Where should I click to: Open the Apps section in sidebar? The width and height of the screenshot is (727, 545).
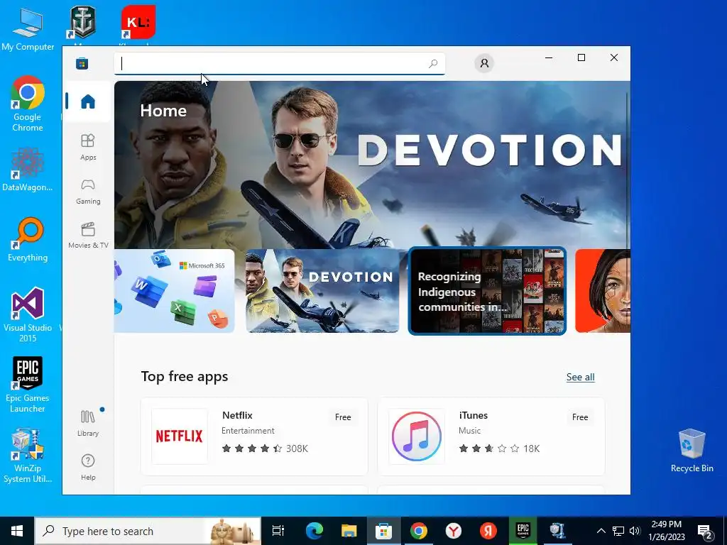(87, 147)
